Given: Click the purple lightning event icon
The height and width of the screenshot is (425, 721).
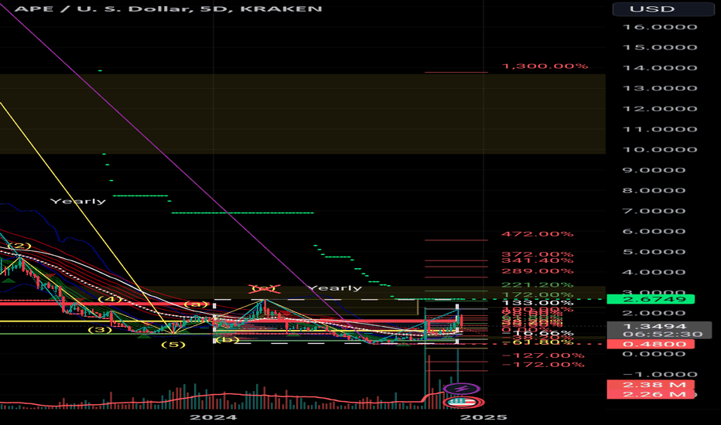Looking at the screenshot, I should tap(463, 389).
